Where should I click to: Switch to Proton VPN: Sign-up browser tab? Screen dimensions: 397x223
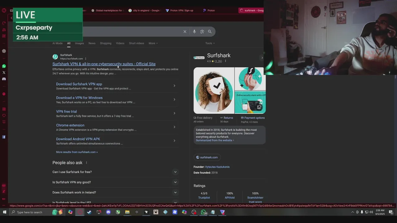(x=180, y=10)
